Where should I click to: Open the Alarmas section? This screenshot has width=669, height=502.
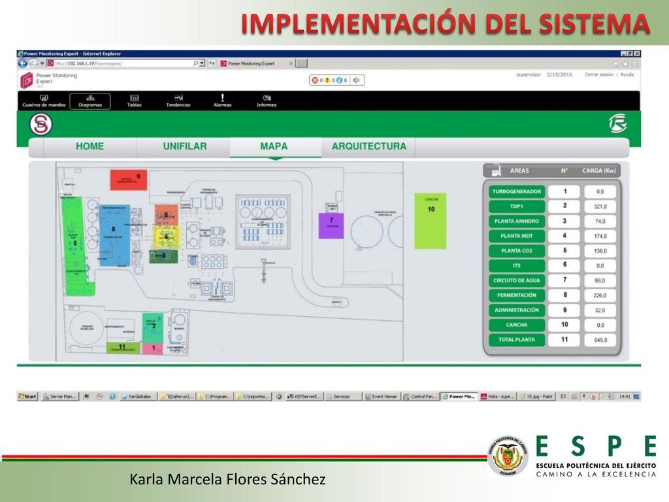(222, 101)
